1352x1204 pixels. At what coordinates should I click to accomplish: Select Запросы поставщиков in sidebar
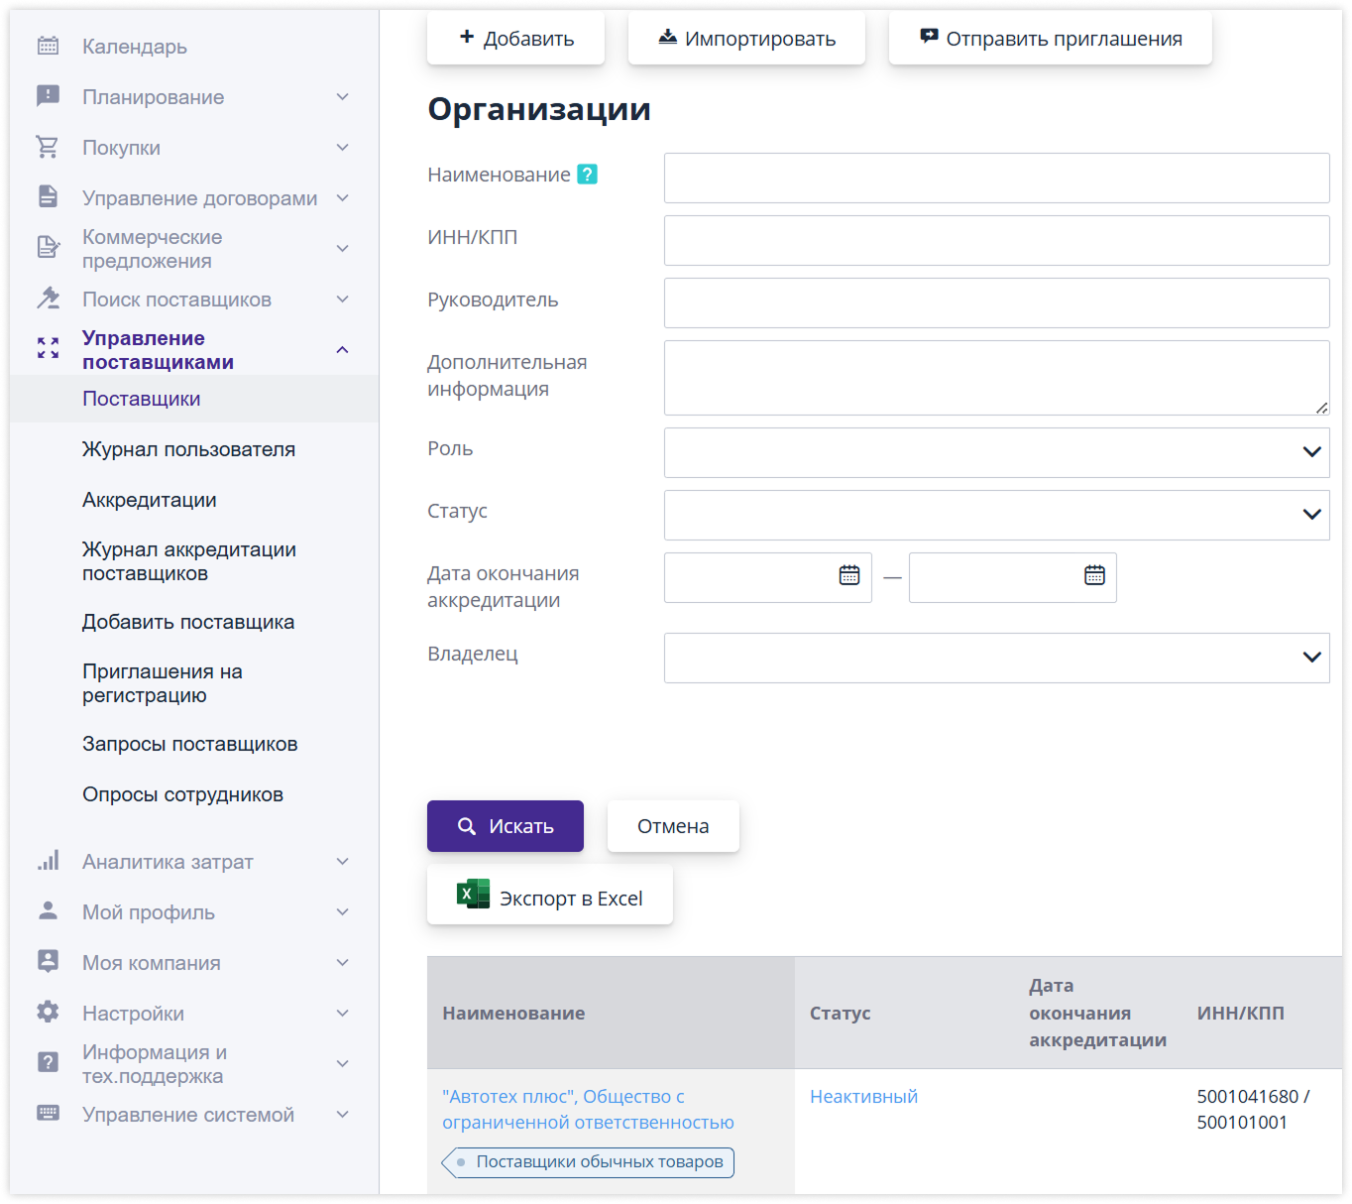pos(189,744)
